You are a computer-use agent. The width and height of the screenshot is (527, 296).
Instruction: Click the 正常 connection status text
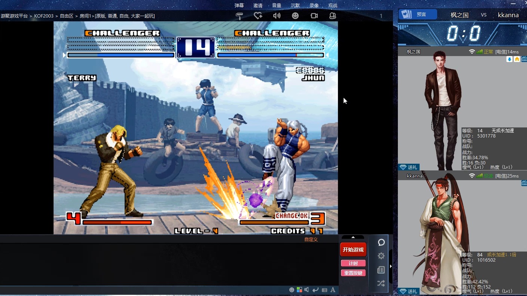488,52
